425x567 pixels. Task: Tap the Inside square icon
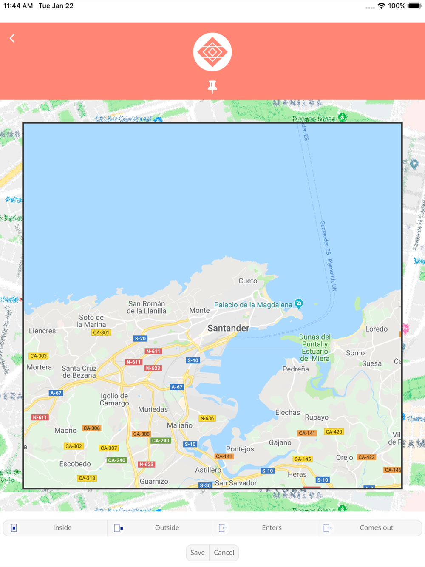[14, 528]
